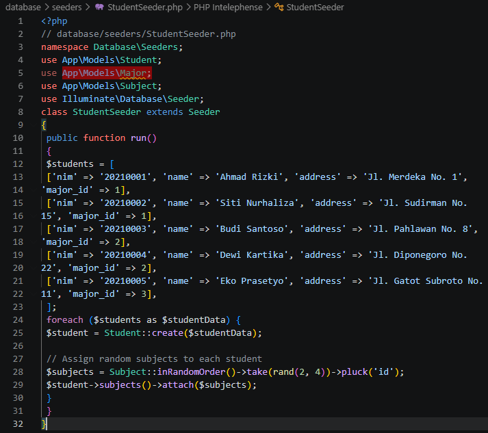
Task: Click the elephant PHP file icon in breadcrumb
Action: [99, 7]
